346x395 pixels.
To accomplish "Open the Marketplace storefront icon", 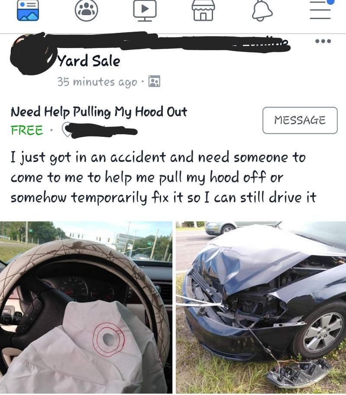I will (x=203, y=10).
